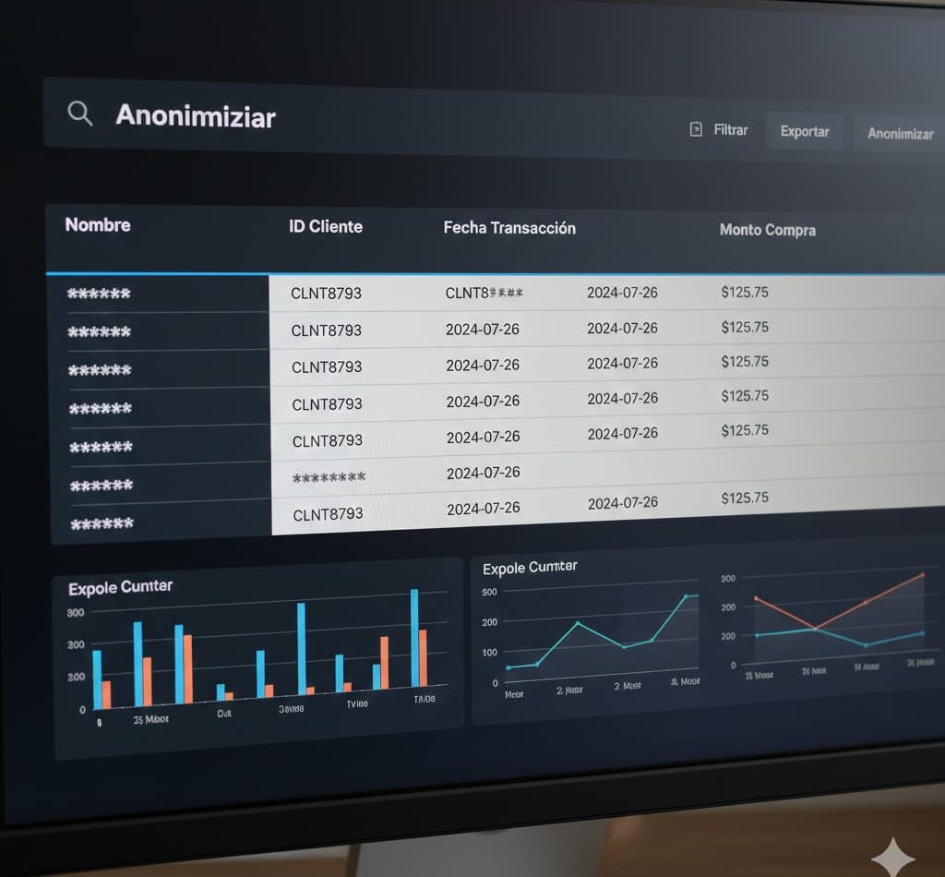Click the peak of the teal line chart
945x877 pixels.
coord(687,595)
